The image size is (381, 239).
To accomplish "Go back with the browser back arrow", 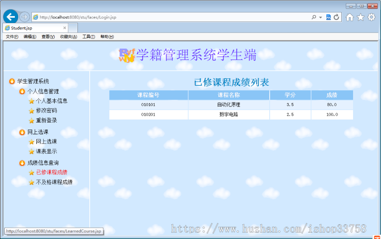I will tap(11, 17).
